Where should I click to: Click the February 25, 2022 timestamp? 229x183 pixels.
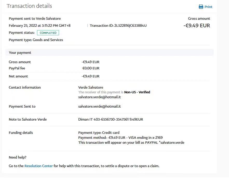click(x=39, y=25)
